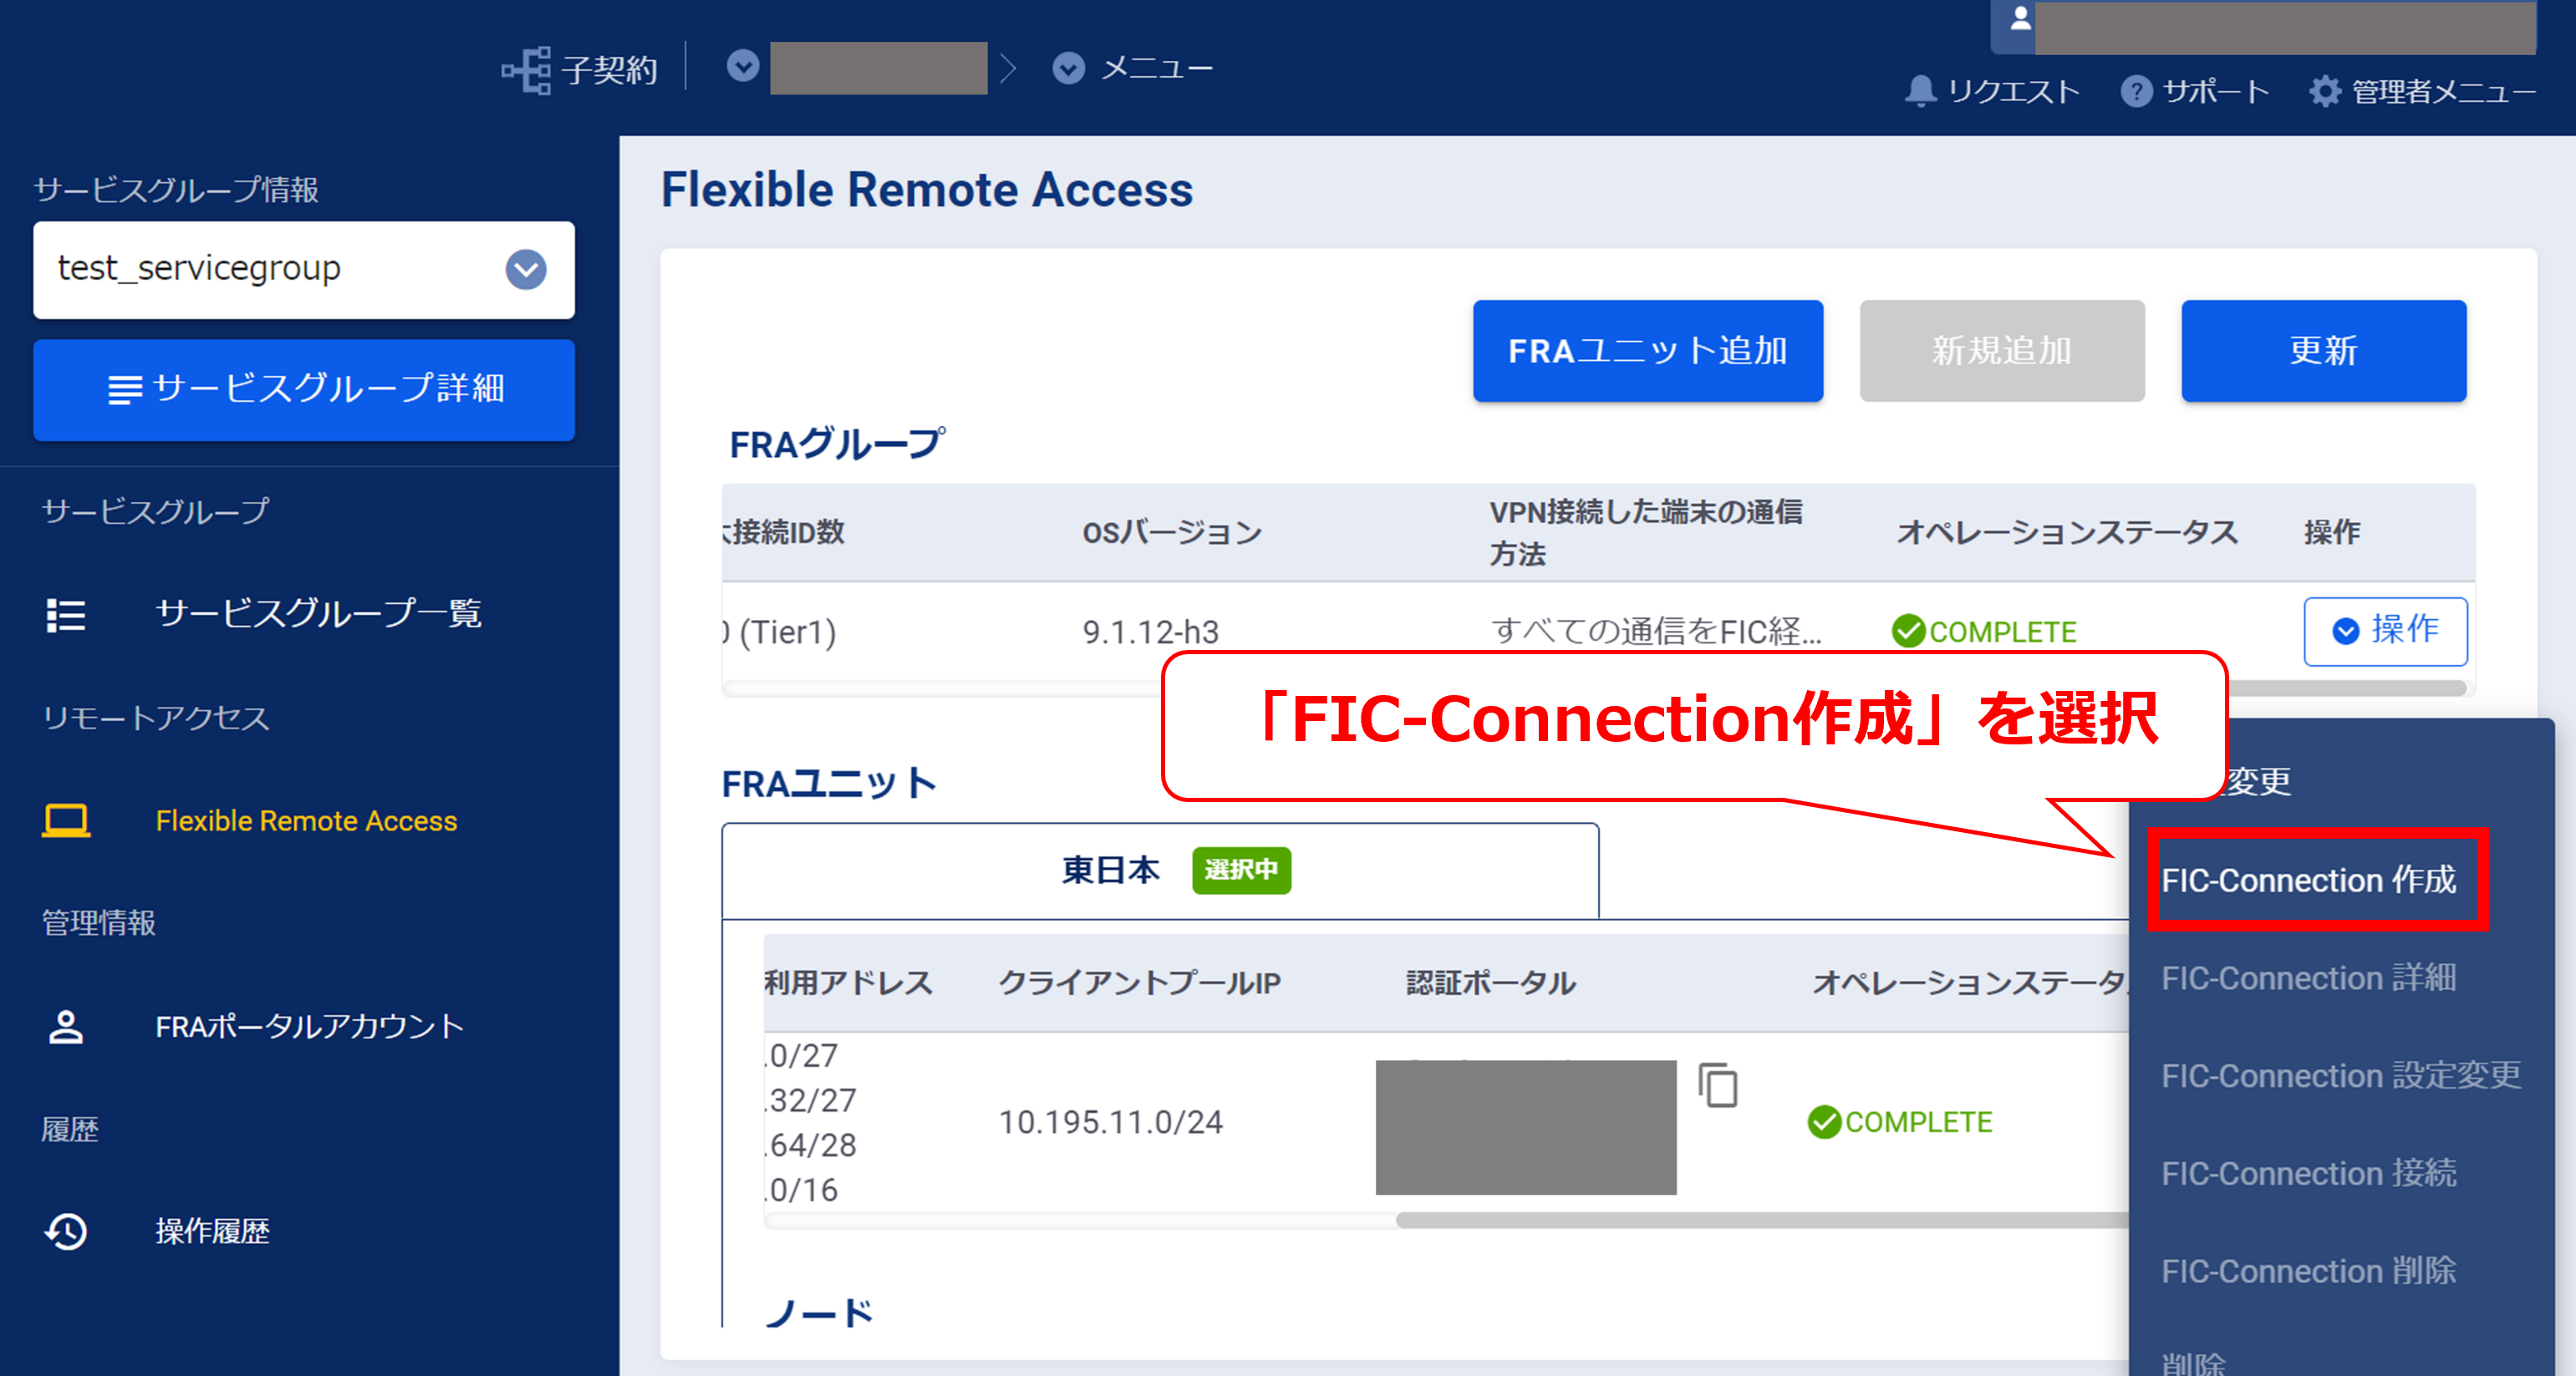This screenshot has width=2576, height=1376.
Task: Open the 管理者メニュー gear icon
Action: (2327, 91)
